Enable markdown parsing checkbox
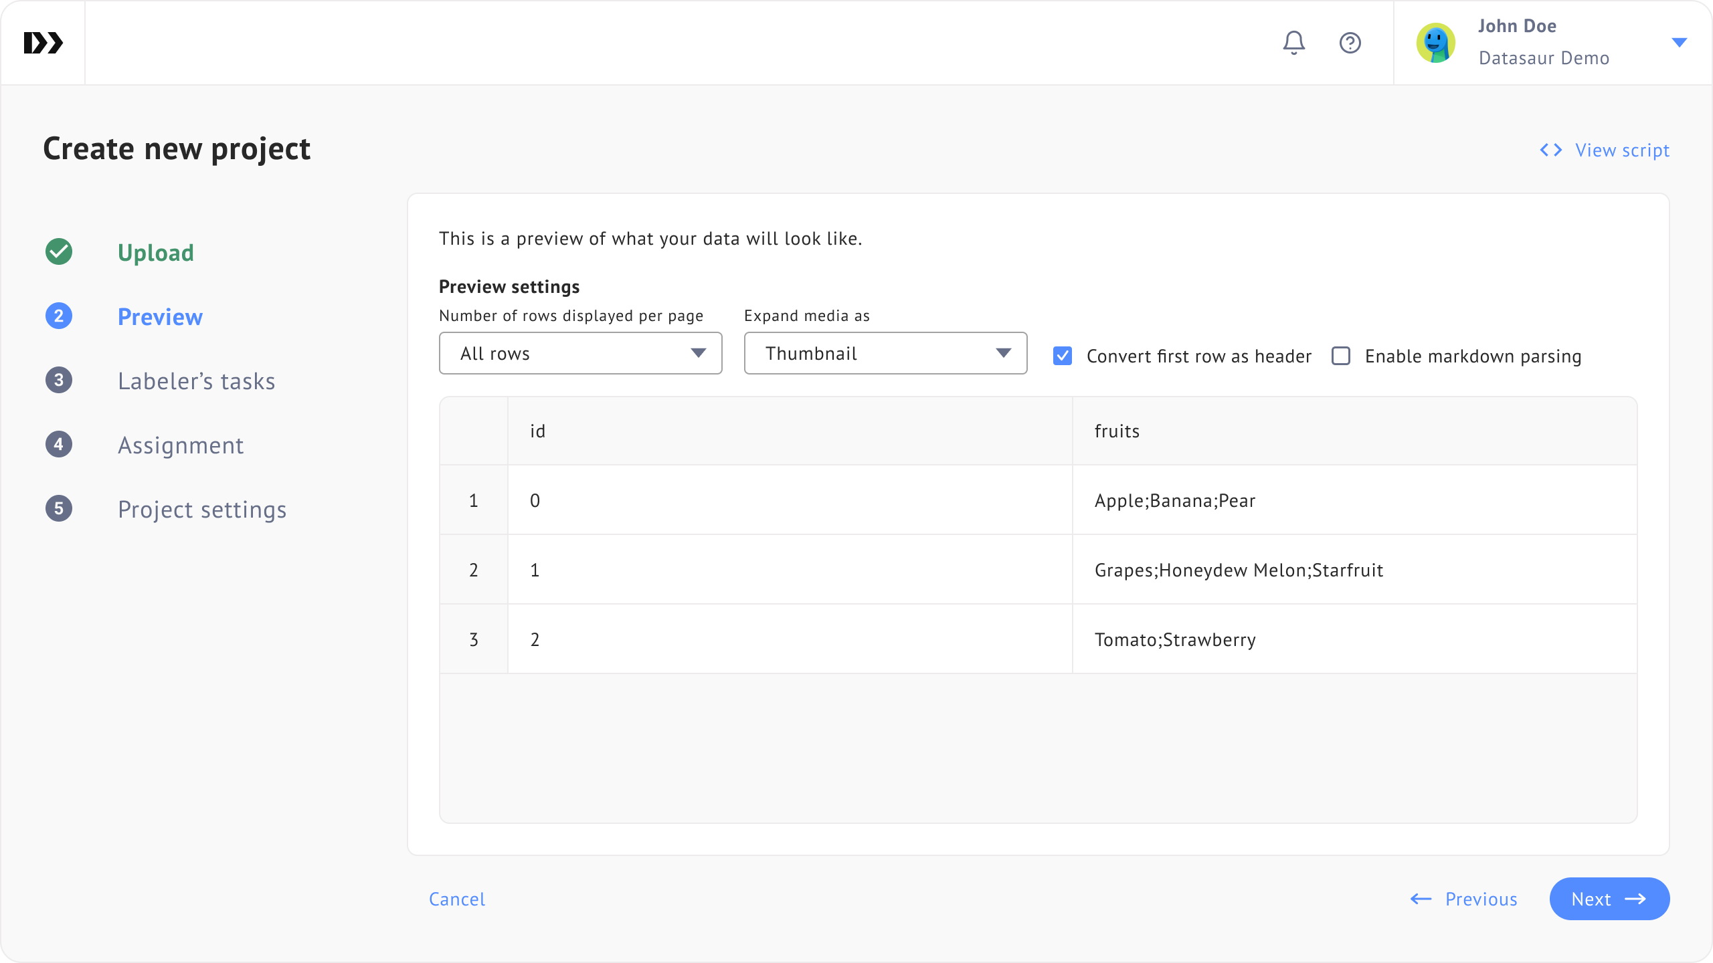 tap(1341, 356)
